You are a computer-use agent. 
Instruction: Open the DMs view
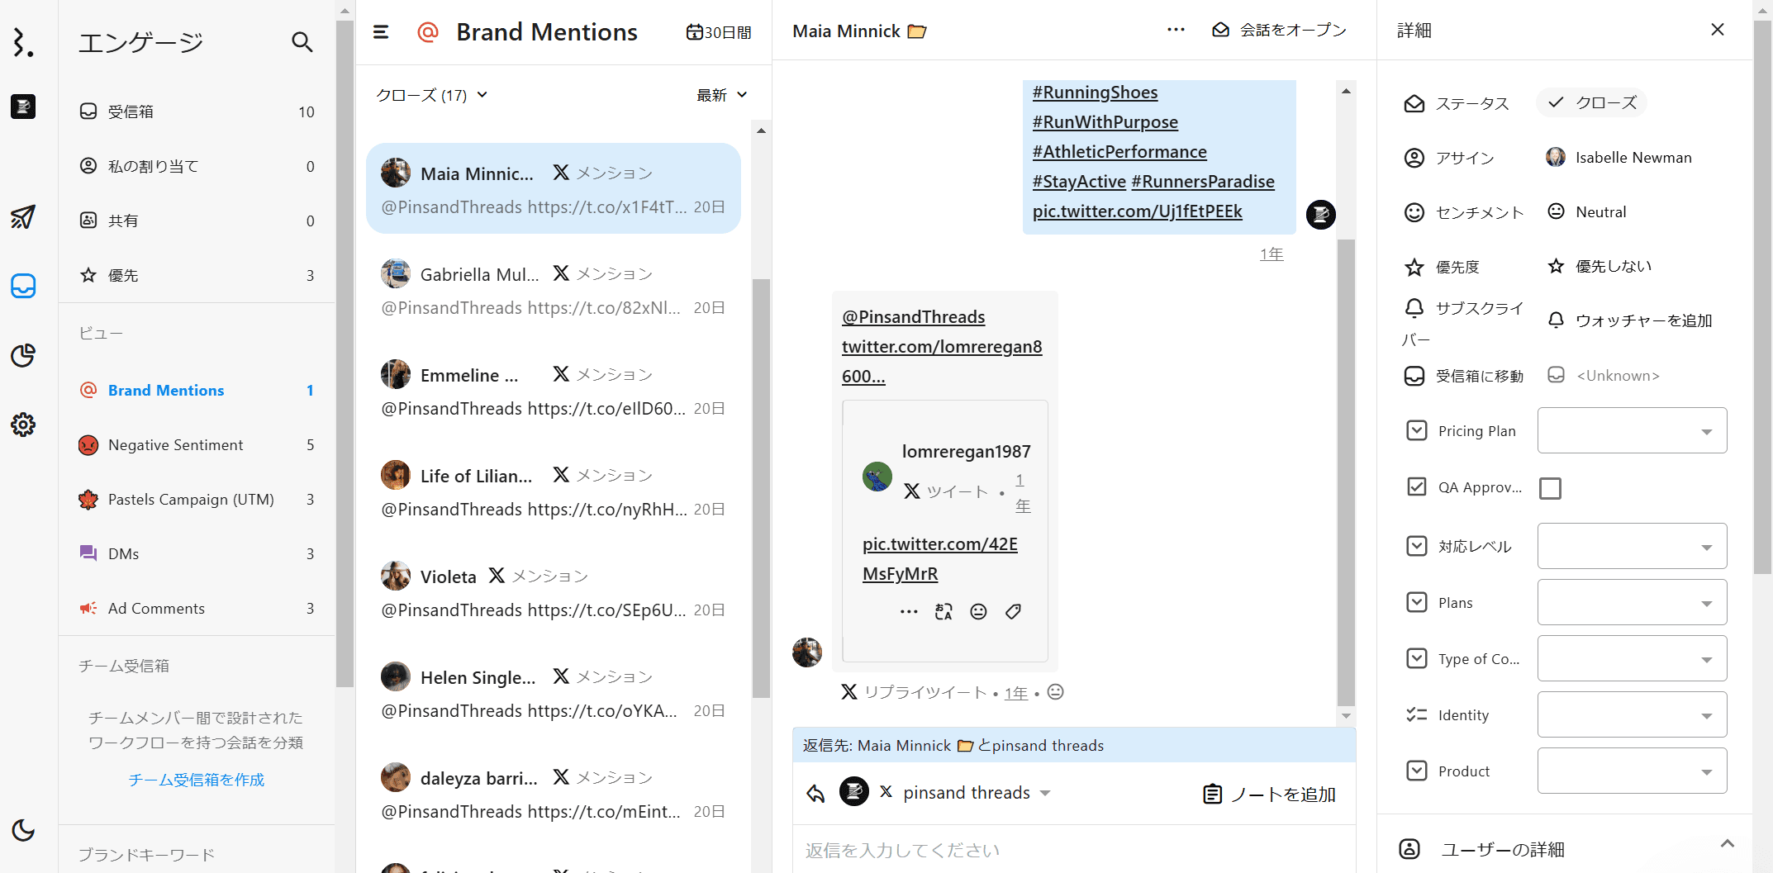[123, 554]
